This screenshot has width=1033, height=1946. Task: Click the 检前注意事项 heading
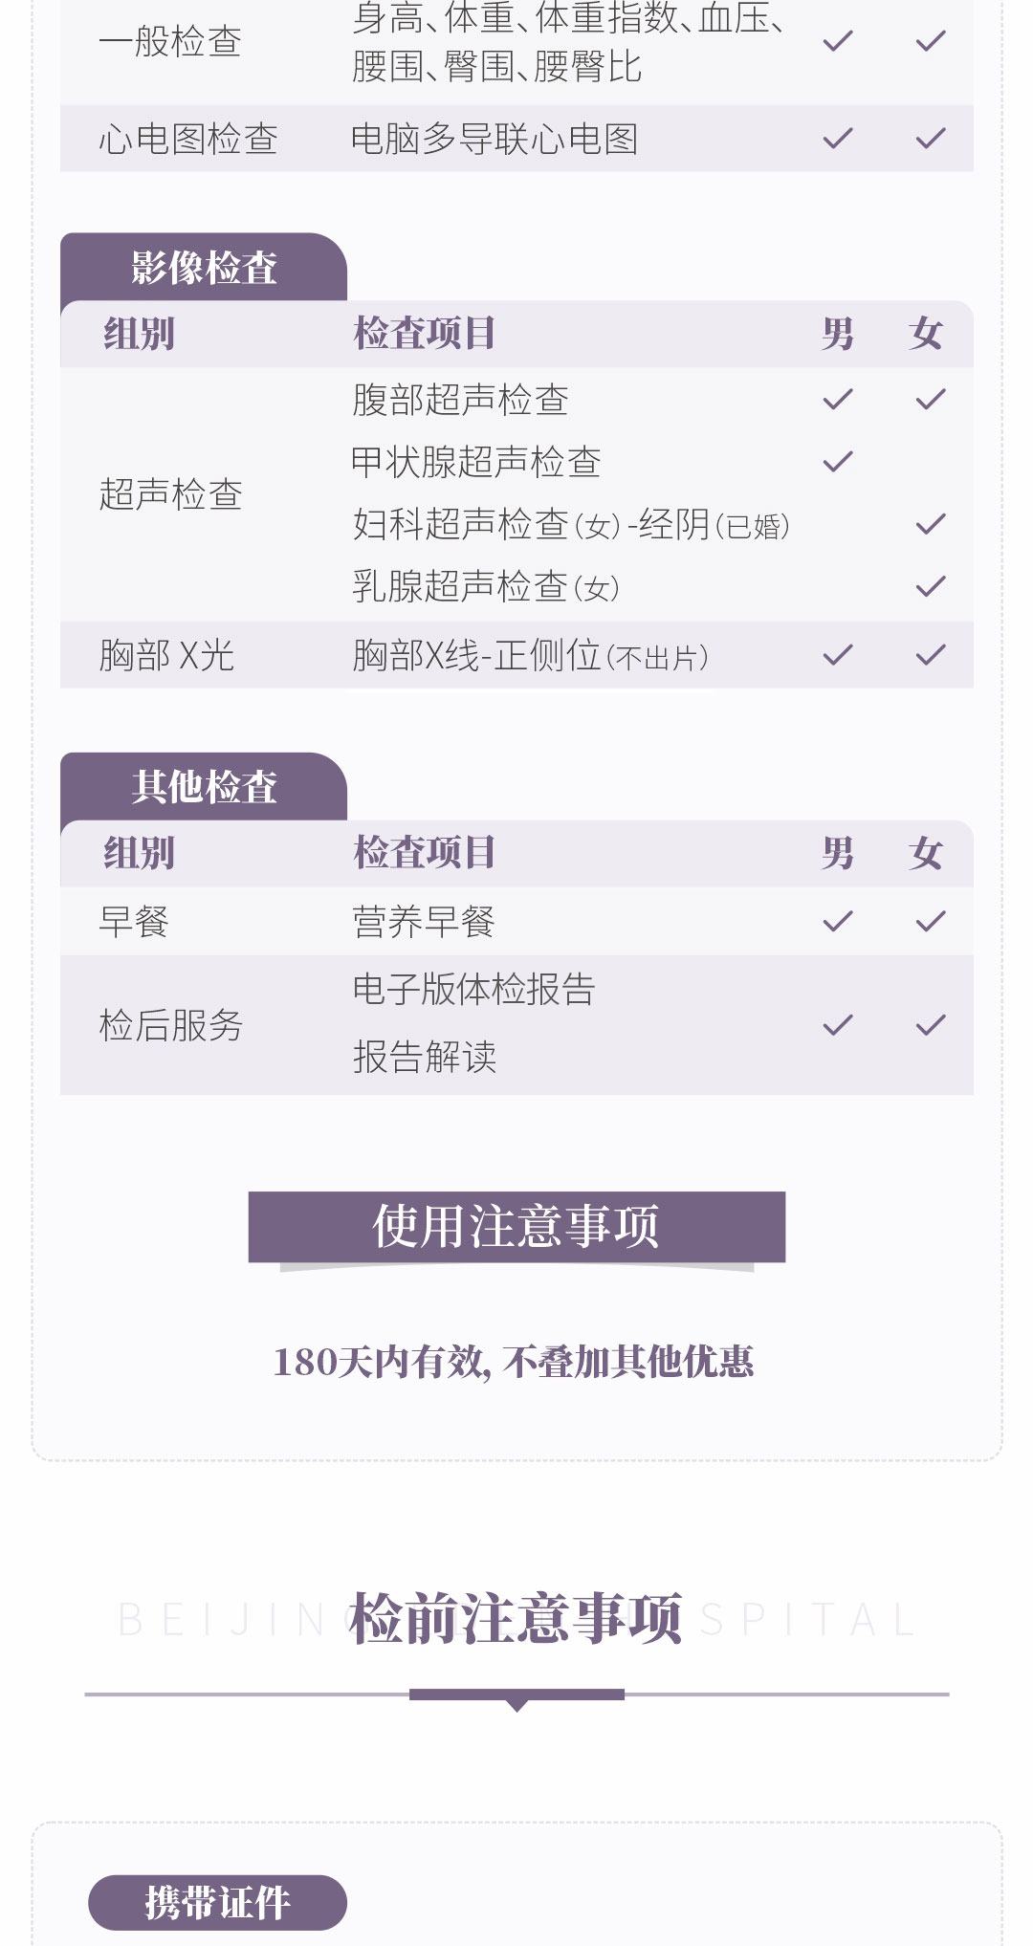516,1619
